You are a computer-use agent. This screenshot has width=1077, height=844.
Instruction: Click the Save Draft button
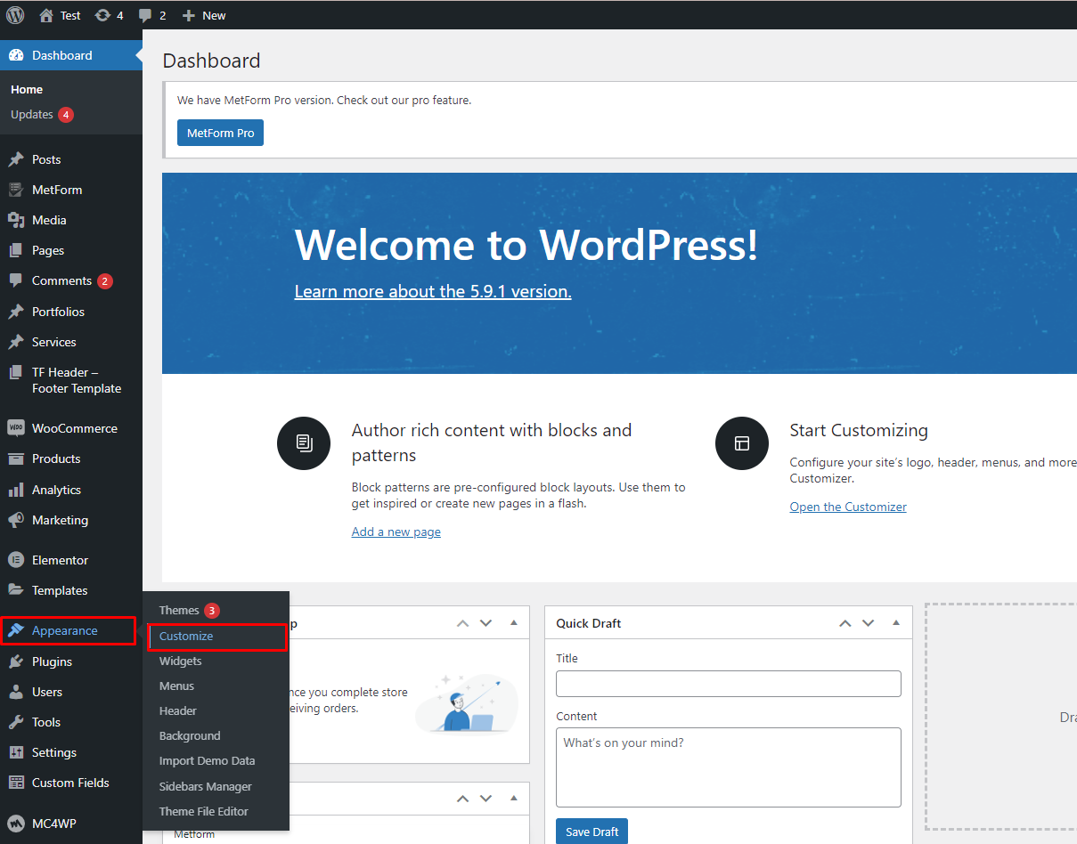point(592,832)
